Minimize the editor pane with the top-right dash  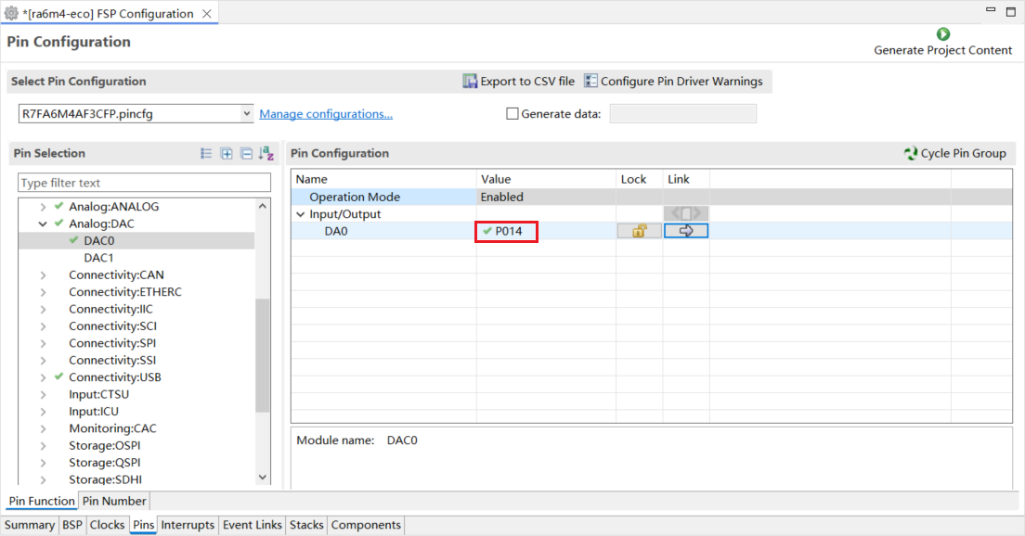click(x=991, y=10)
